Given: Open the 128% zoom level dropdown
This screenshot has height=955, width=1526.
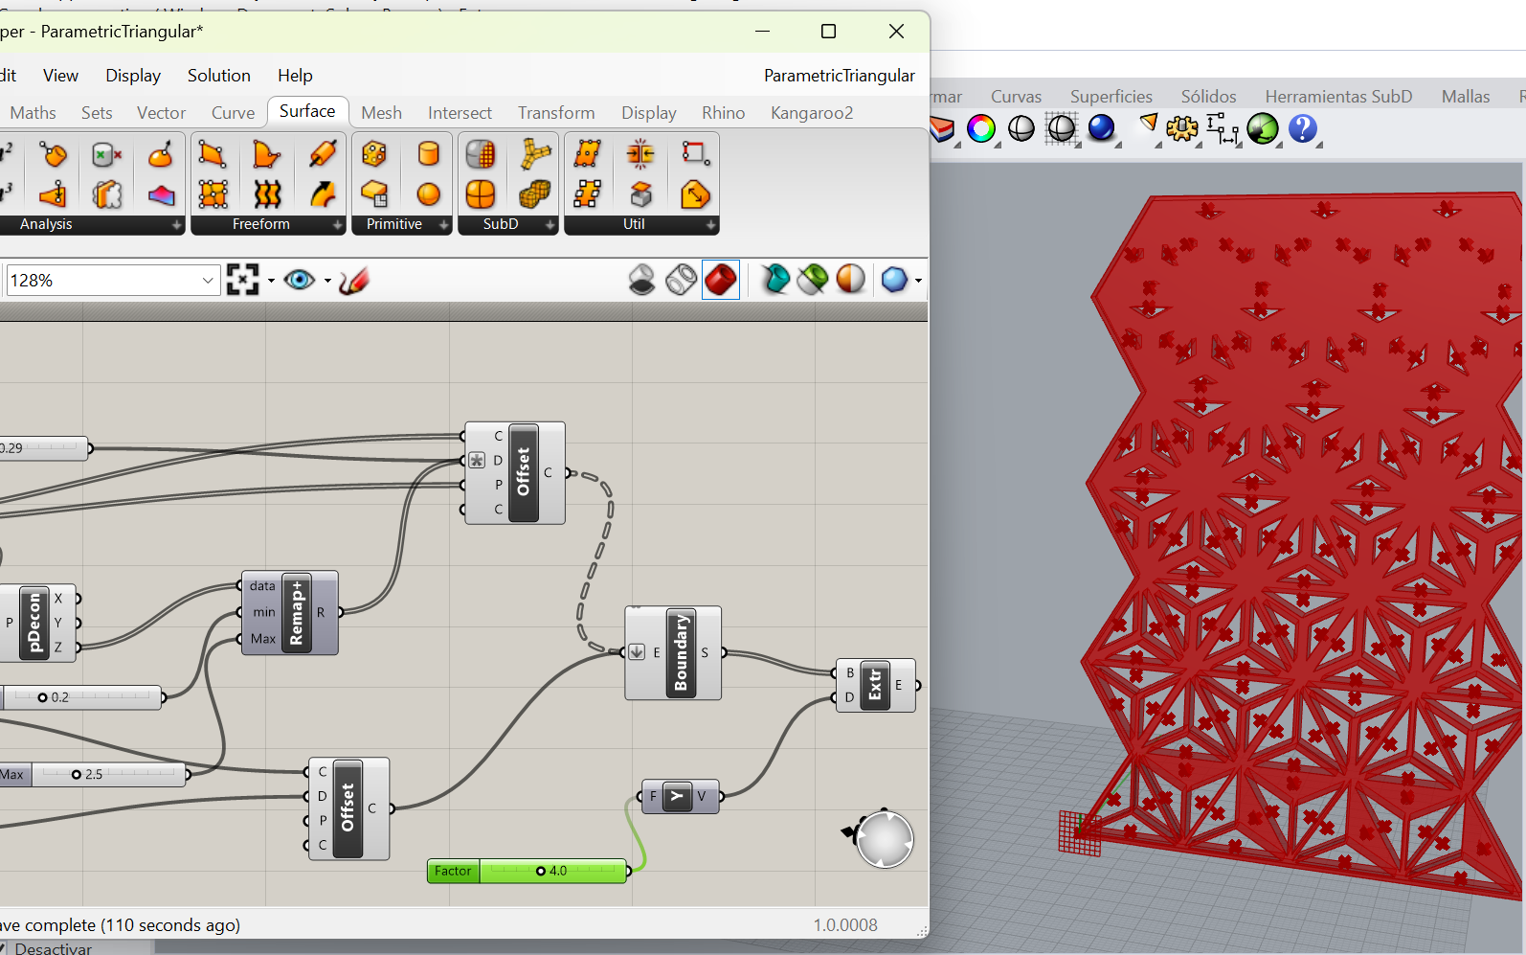Looking at the screenshot, I should point(208,281).
